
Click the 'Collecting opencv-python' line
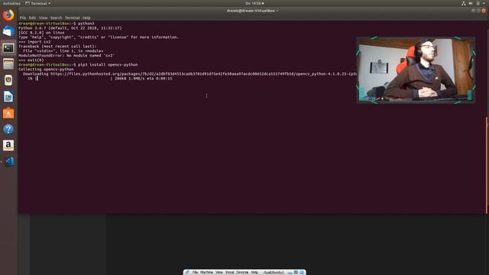point(46,70)
